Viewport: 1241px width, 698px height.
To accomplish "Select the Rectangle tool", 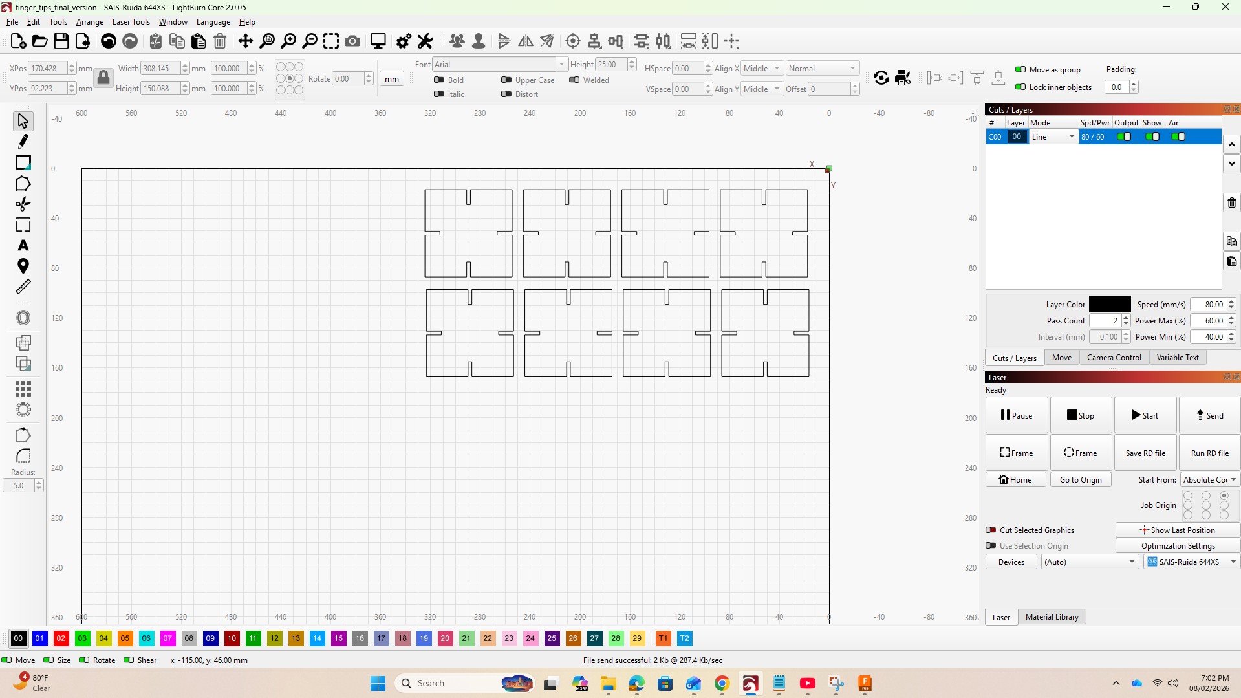I will tap(23, 162).
